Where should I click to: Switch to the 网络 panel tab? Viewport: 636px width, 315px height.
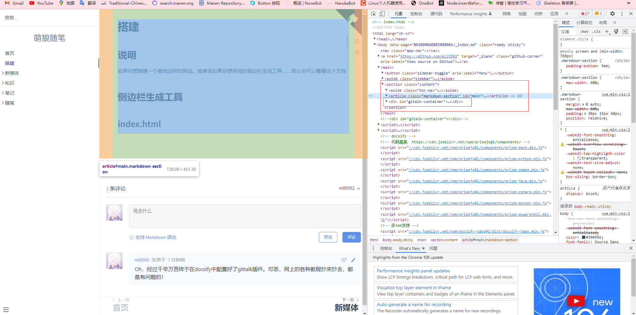[x=506, y=14]
